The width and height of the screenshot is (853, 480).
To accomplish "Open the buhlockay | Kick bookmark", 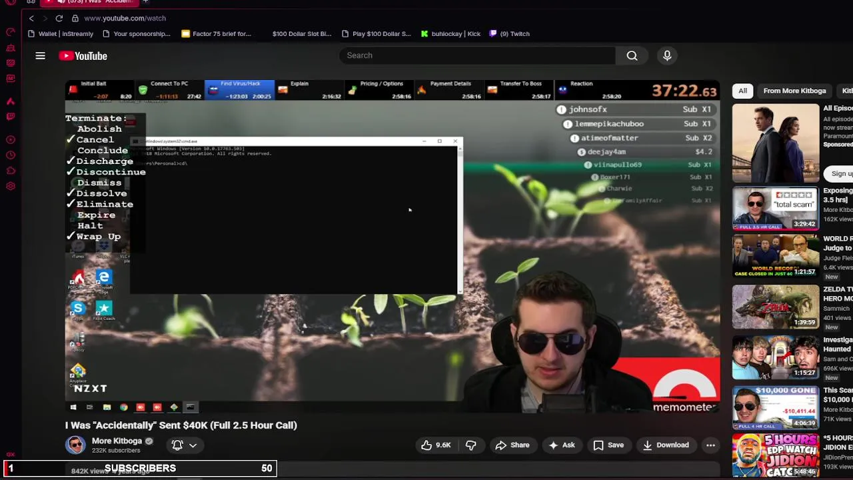I will tap(450, 33).
